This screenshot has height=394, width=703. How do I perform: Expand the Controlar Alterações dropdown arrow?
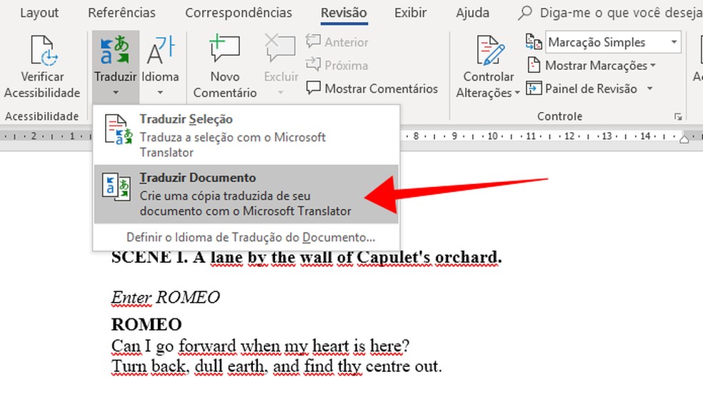[x=517, y=93]
